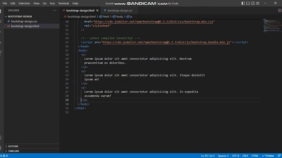Click line number 17 in the gutter

[x=67, y=50]
